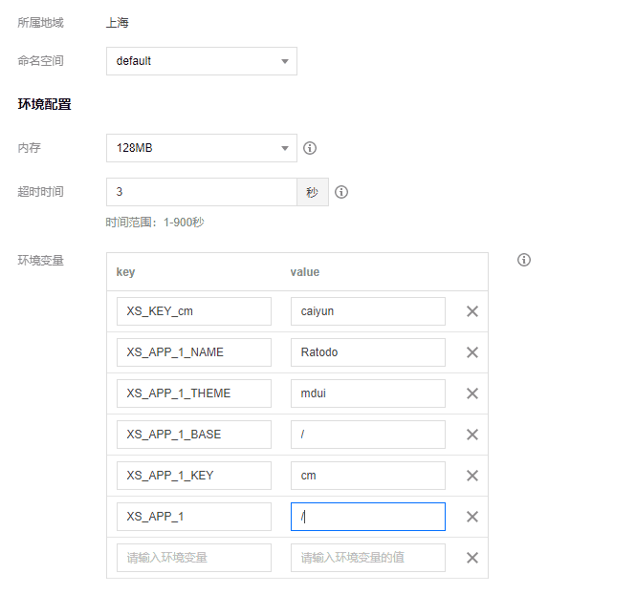The height and width of the screenshot is (595, 636).
Task: Click the info icon next to memory dropdown
Action: click(310, 149)
